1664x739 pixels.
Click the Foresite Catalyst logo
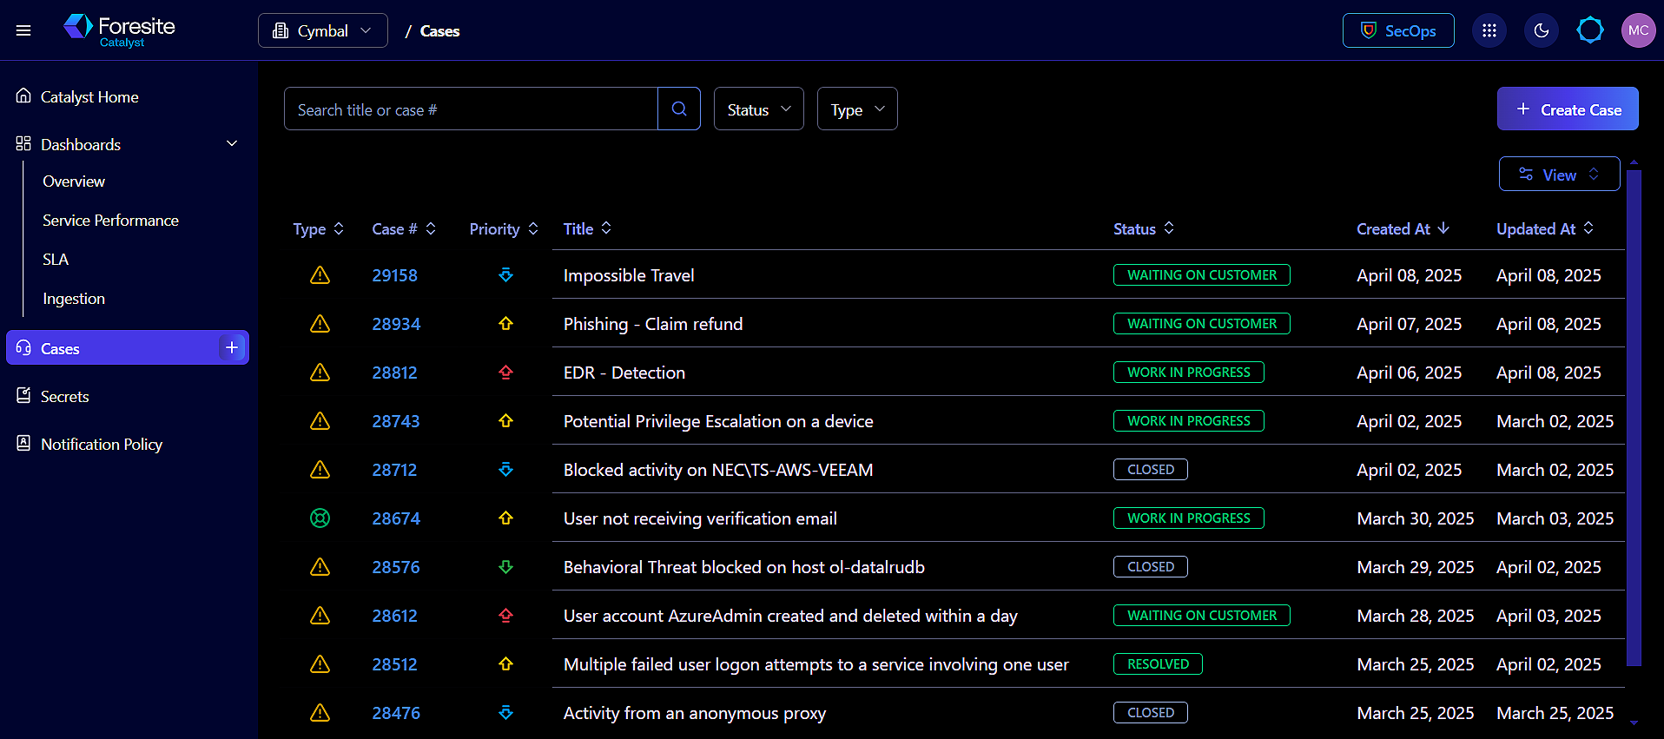(x=119, y=30)
